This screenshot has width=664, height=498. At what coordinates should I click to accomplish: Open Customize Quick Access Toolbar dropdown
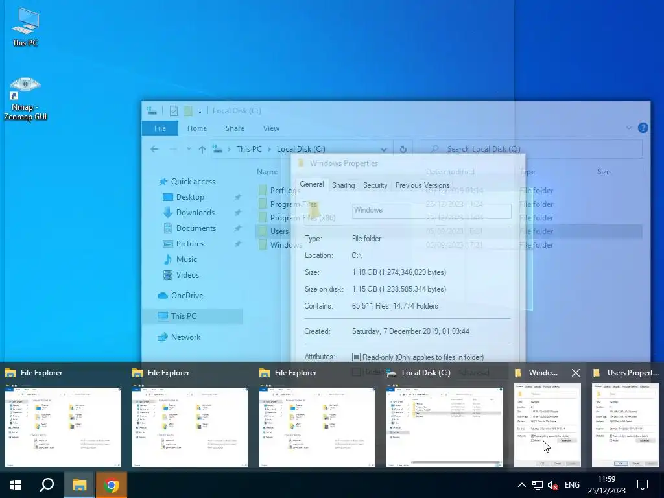[x=200, y=112]
